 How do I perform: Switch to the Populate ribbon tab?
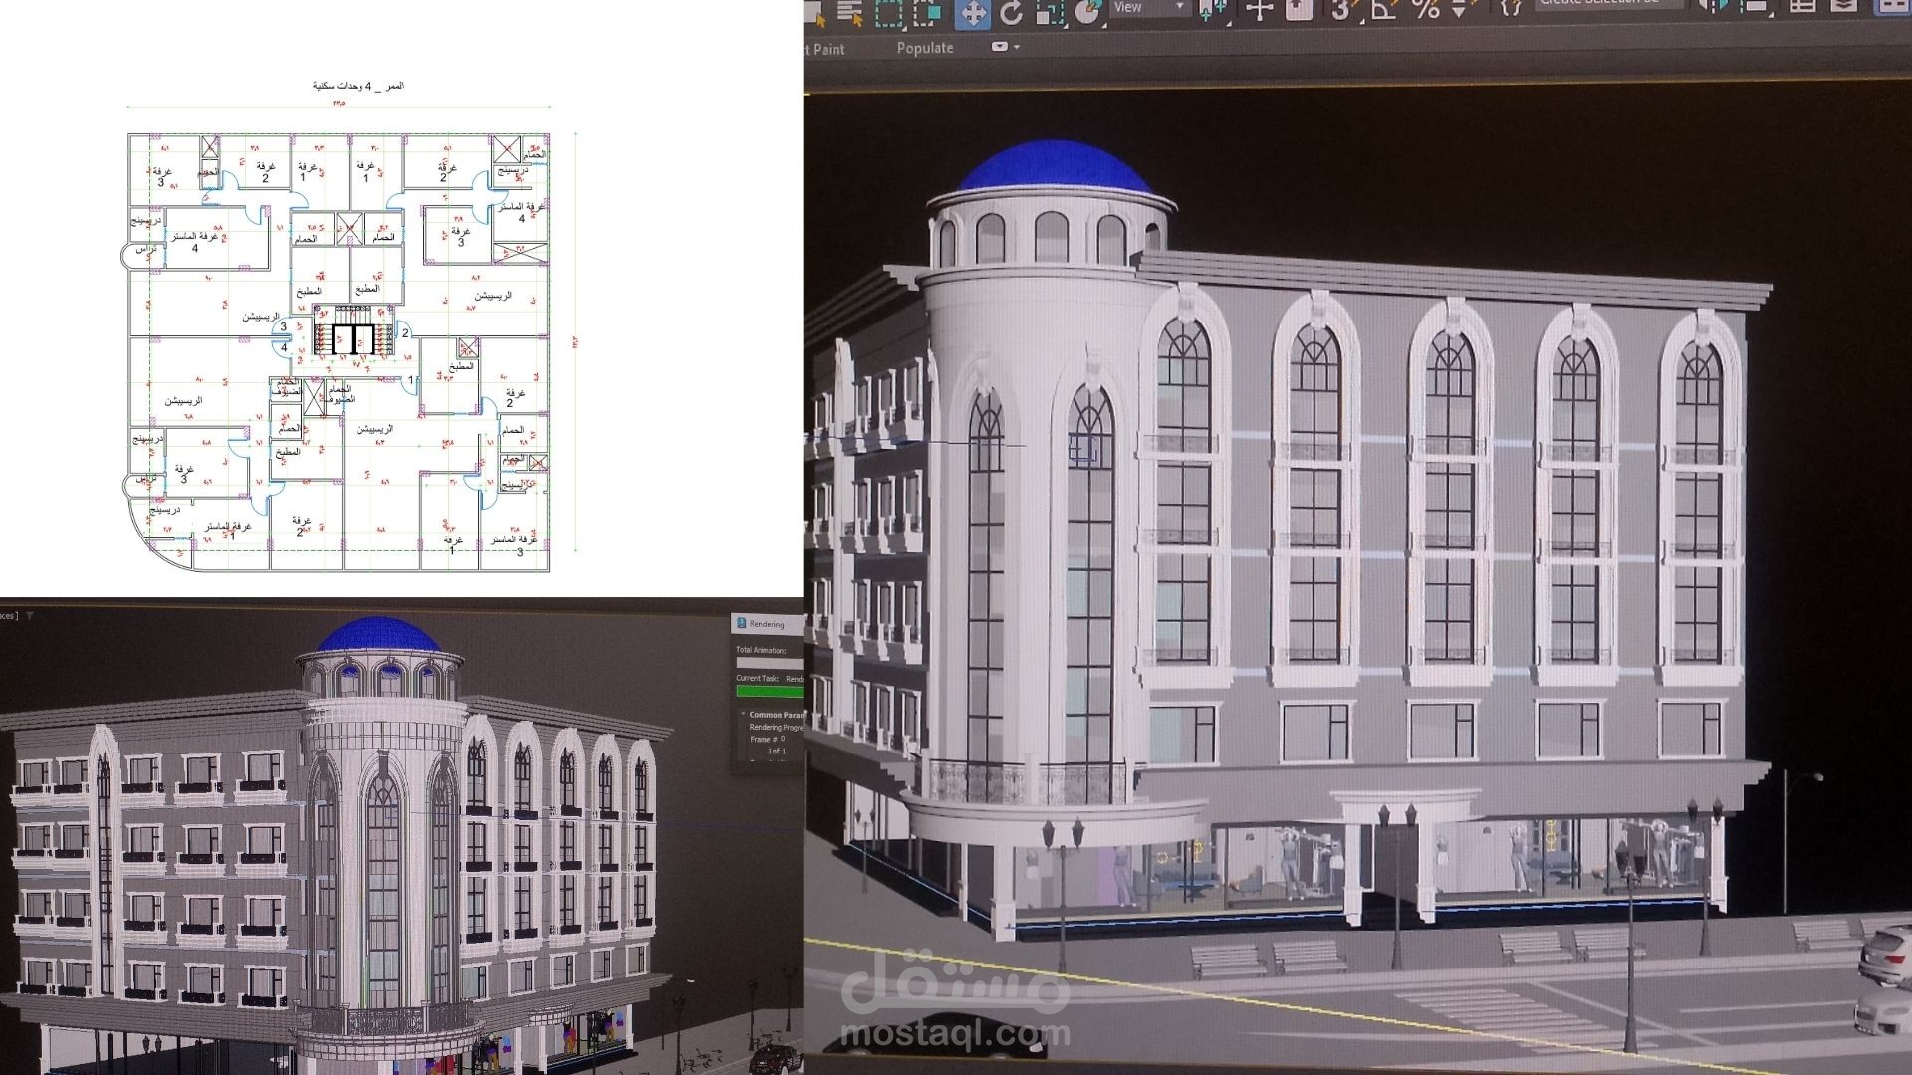(x=925, y=48)
